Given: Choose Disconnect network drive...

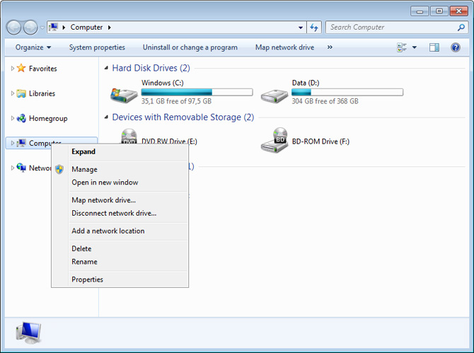Looking at the screenshot, I should click(x=120, y=214).
